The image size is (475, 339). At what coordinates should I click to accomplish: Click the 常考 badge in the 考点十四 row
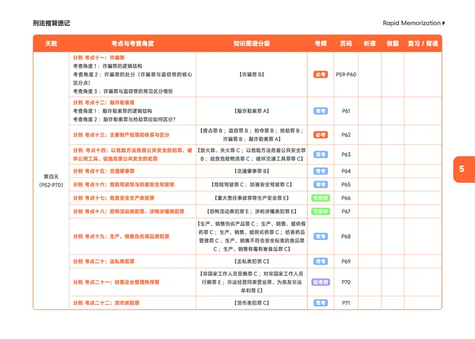(x=321, y=154)
